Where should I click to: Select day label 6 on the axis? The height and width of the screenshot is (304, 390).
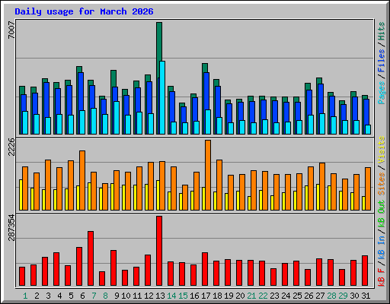pyautogui.click(x=82, y=296)
